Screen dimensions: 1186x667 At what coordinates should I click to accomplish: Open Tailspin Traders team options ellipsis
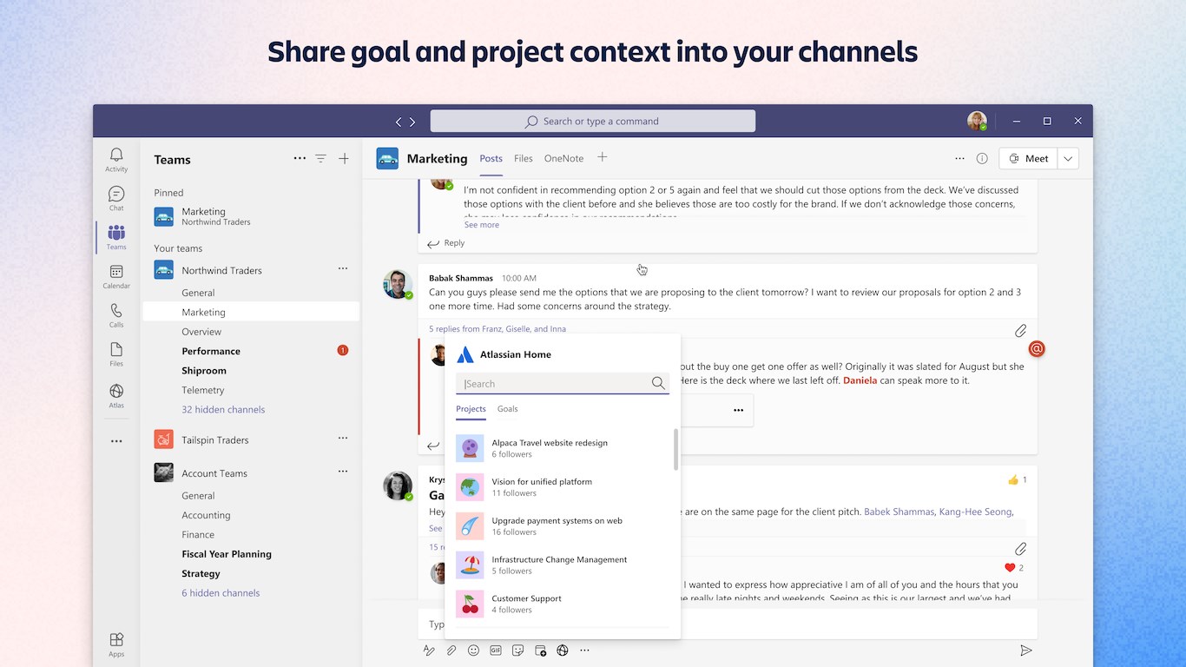click(343, 439)
